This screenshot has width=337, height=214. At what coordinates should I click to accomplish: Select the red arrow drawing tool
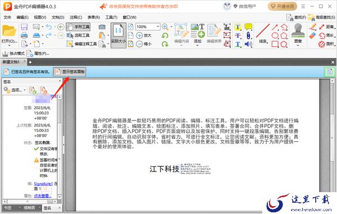pos(275,27)
